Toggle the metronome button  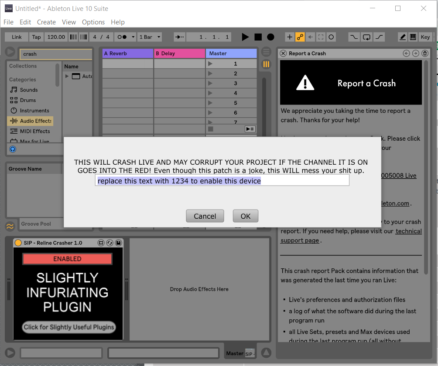(123, 37)
